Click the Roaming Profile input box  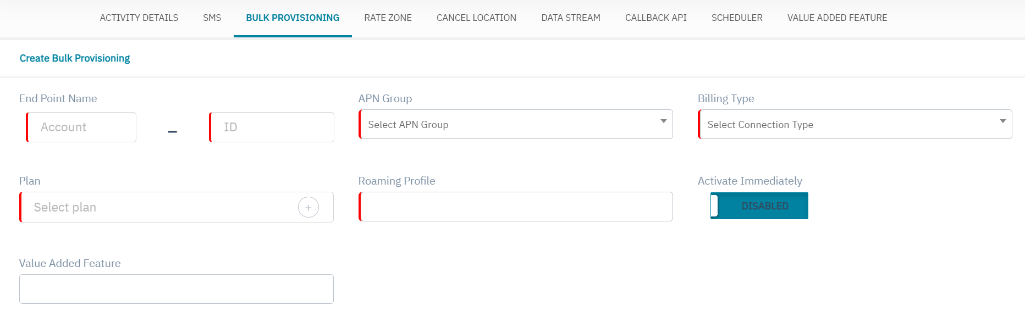tap(516, 207)
